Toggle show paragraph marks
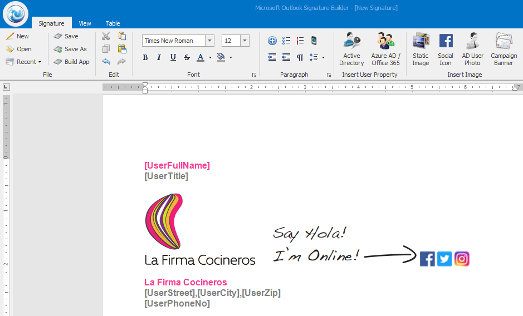 tap(300, 57)
